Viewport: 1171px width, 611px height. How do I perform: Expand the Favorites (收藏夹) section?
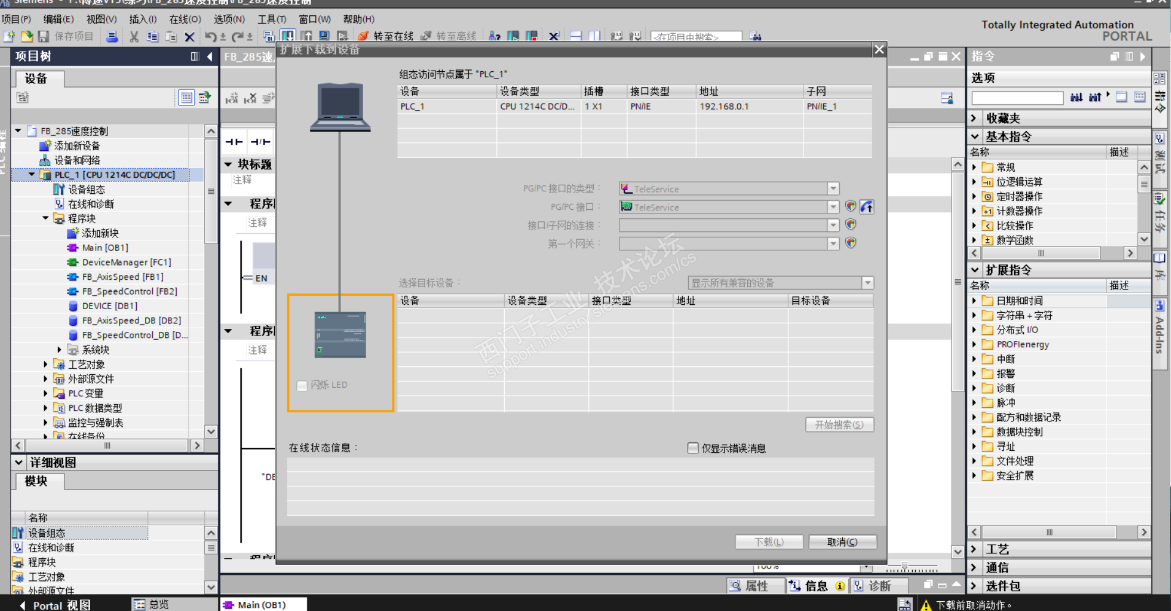(x=975, y=118)
